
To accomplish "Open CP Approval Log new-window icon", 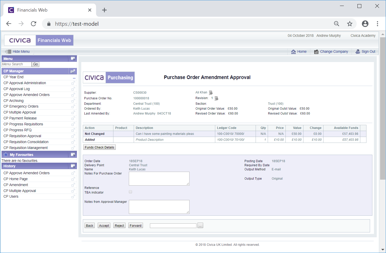I will (73, 89).
